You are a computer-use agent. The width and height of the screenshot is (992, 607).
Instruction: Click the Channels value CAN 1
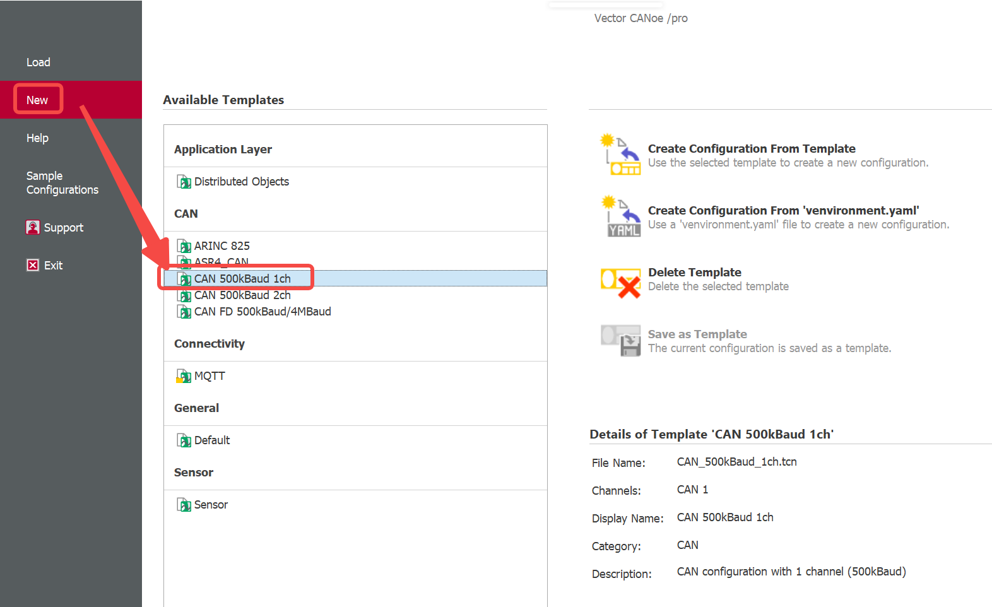point(692,490)
